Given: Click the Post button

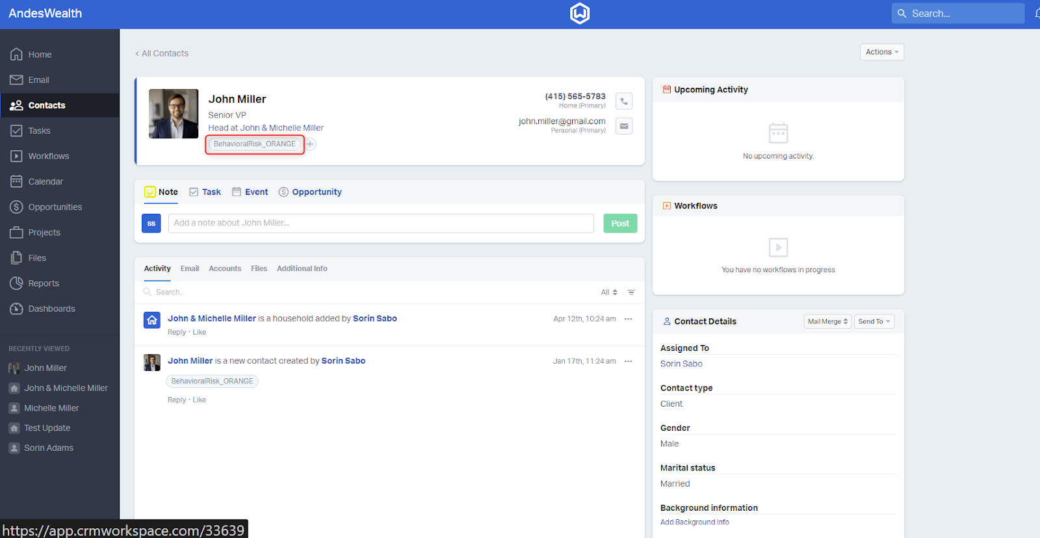Looking at the screenshot, I should [x=620, y=224].
